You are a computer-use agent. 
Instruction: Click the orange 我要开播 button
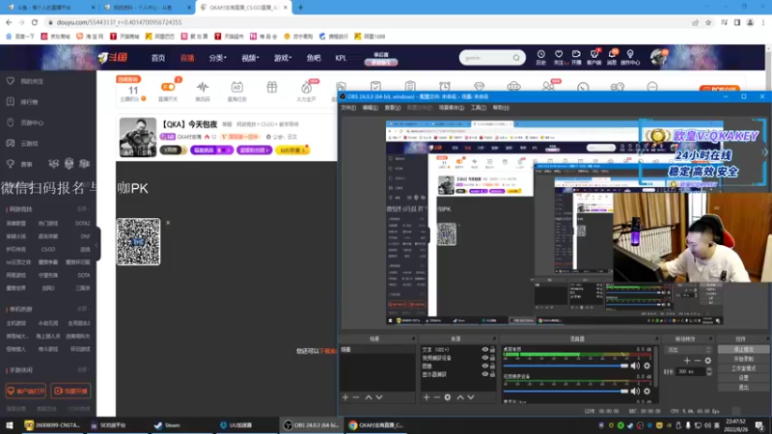pyautogui.click(x=70, y=391)
